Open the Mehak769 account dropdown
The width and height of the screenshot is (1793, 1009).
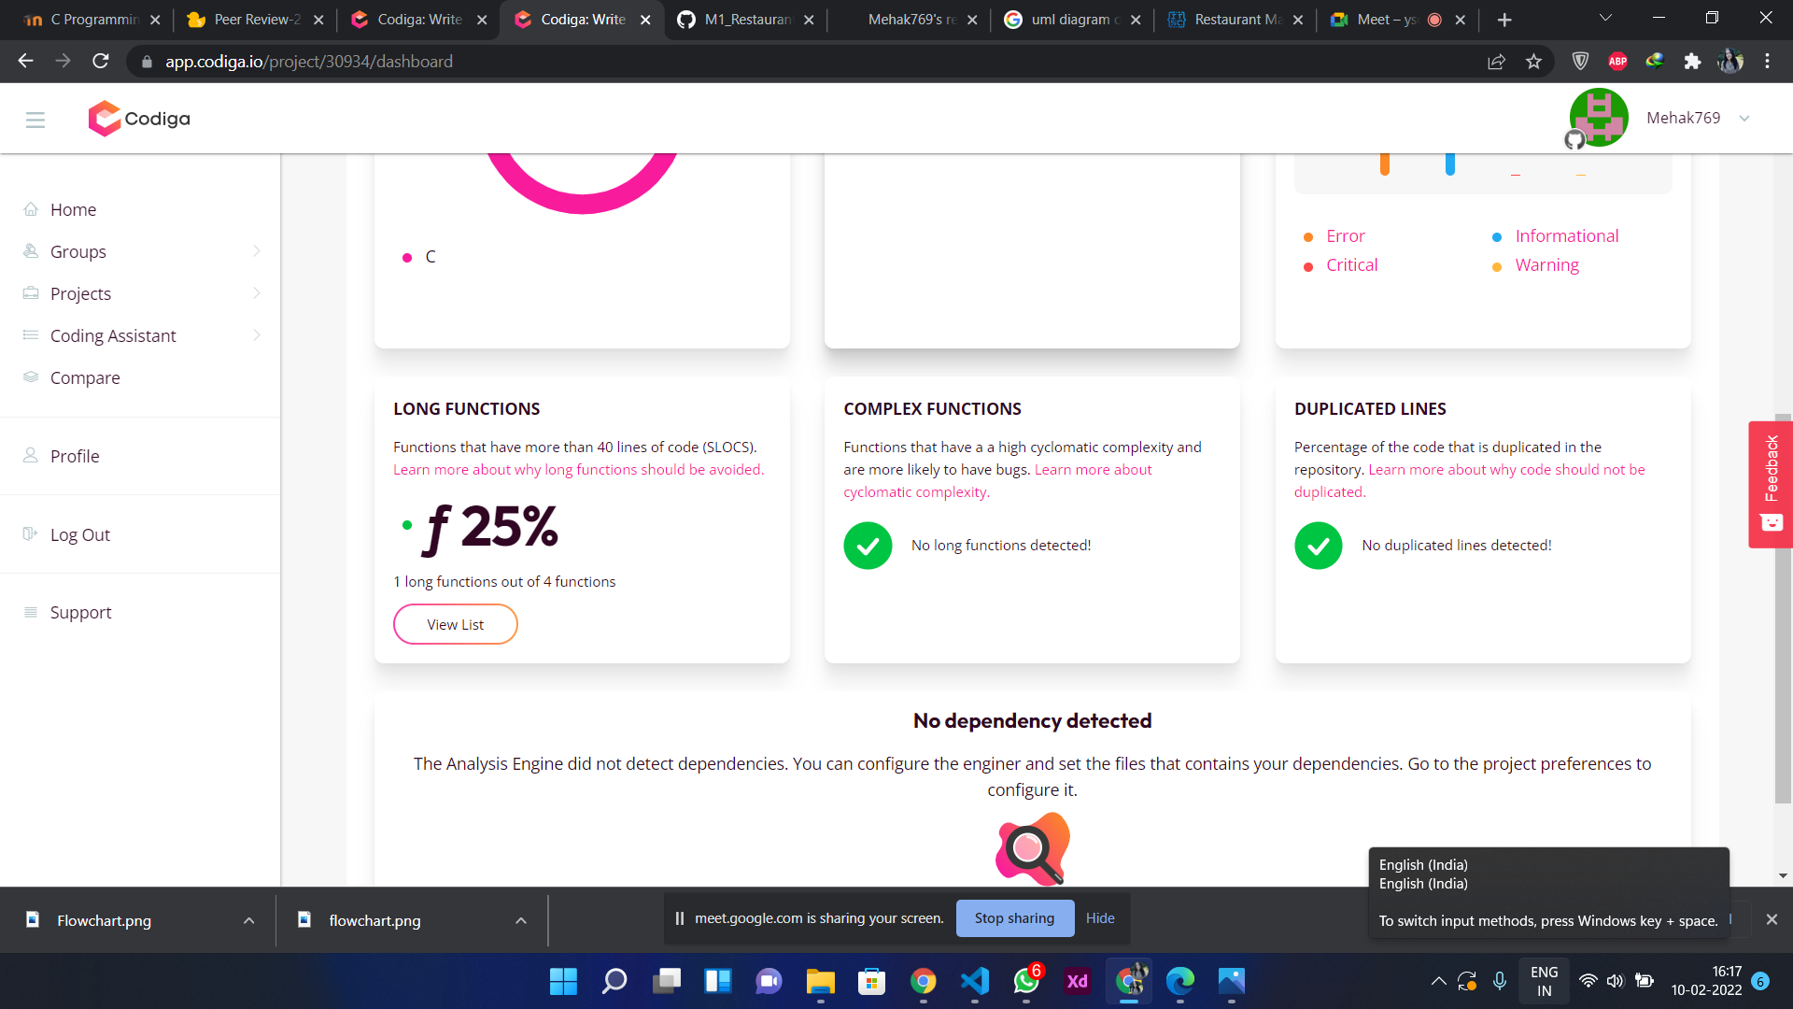coord(1744,119)
